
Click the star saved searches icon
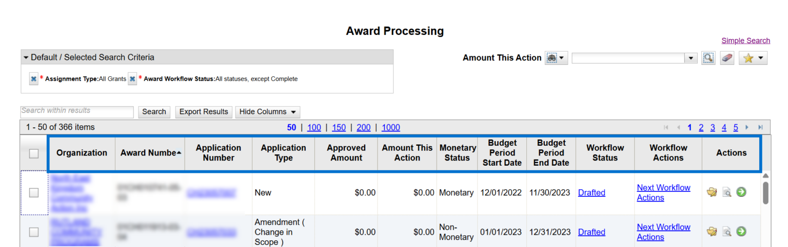click(752, 58)
